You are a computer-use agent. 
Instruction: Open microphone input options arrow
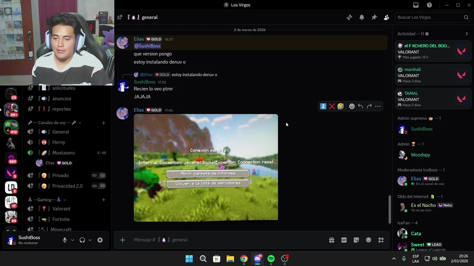tap(73, 240)
